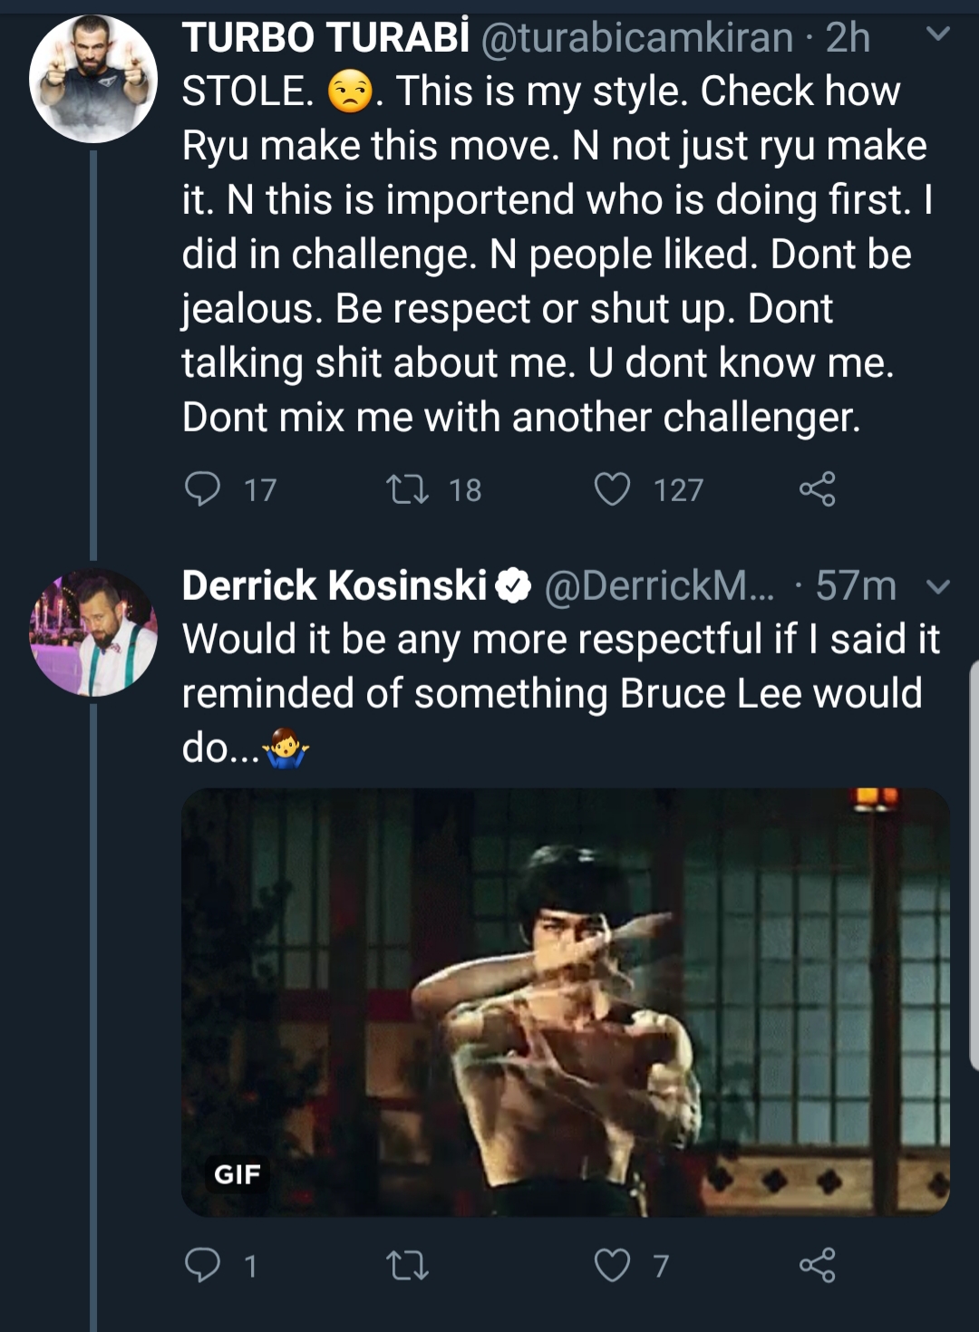Image resolution: width=979 pixels, height=1332 pixels.
Task: Retweet Derrick Kosinski's tweet
Action: 408,1265
